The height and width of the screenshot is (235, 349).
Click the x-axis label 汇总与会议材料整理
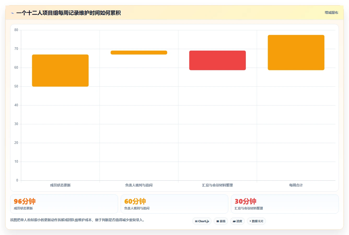(218, 185)
